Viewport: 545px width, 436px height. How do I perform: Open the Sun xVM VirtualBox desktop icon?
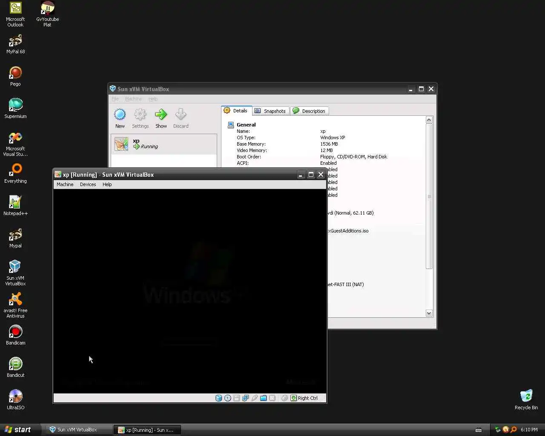(15, 273)
